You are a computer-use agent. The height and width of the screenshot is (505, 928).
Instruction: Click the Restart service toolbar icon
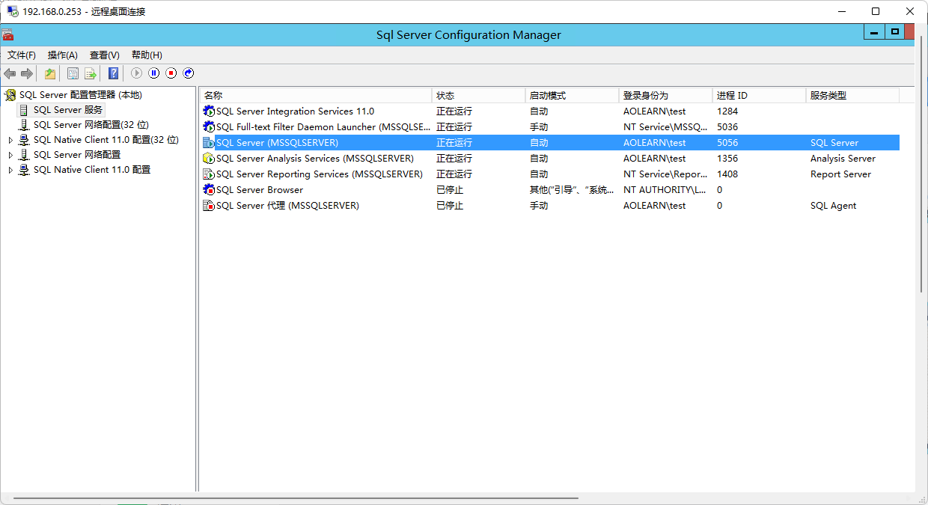189,73
